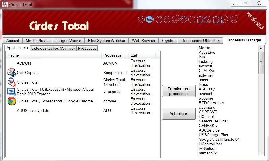This screenshot has height=161, width=269.
Task: Click Etat cell of the ASUS Live Update row
Action: [x=141, y=110]
